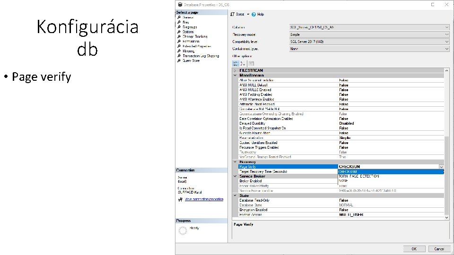454x255 pixels.
Task: Select the Allow Snapshot Isolation row
Action: (x=341, y=80)
